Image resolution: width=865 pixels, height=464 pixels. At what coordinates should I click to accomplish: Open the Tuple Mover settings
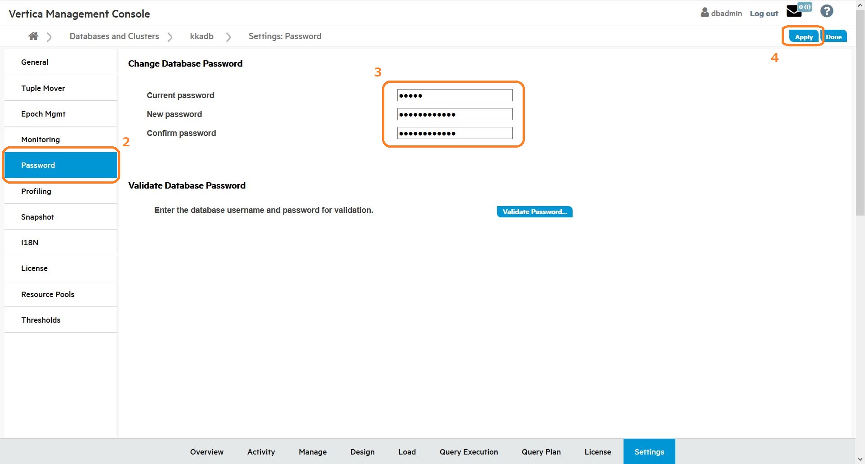point(43,88)
